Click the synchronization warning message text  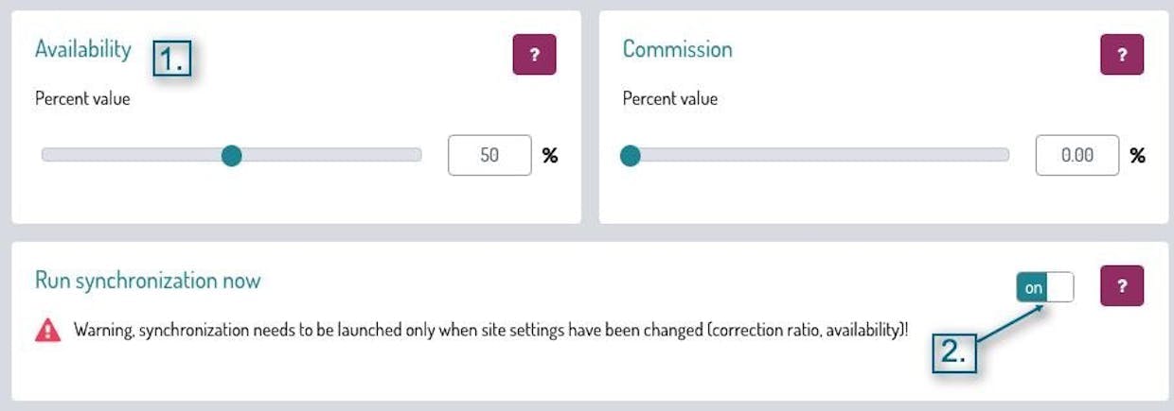click(x=492, y=331)
